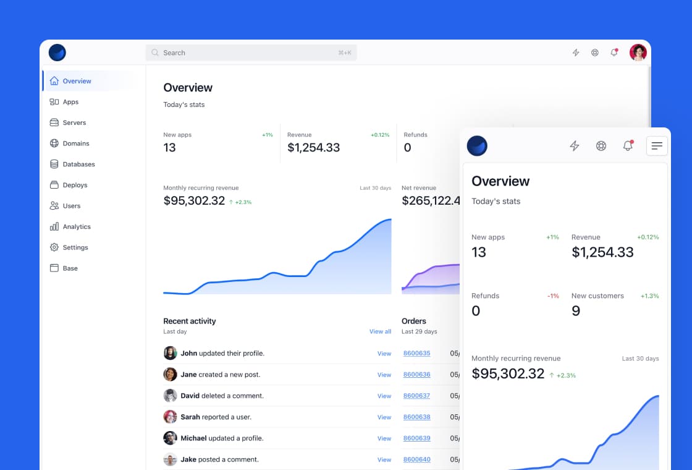Focus the Search input field
Screen dimensions: 692x470
click(251, 53)
